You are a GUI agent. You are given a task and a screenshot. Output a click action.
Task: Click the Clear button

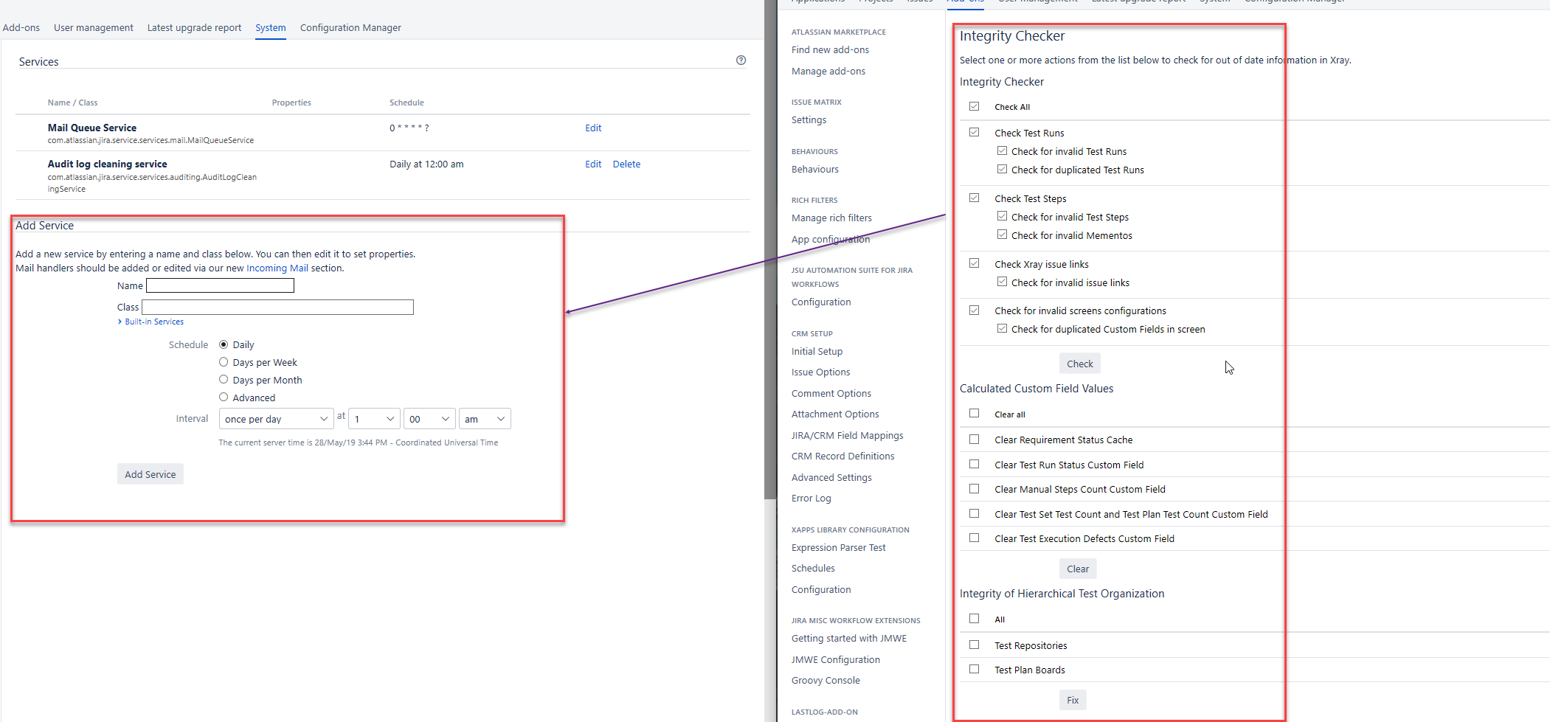pos(1078,569)
